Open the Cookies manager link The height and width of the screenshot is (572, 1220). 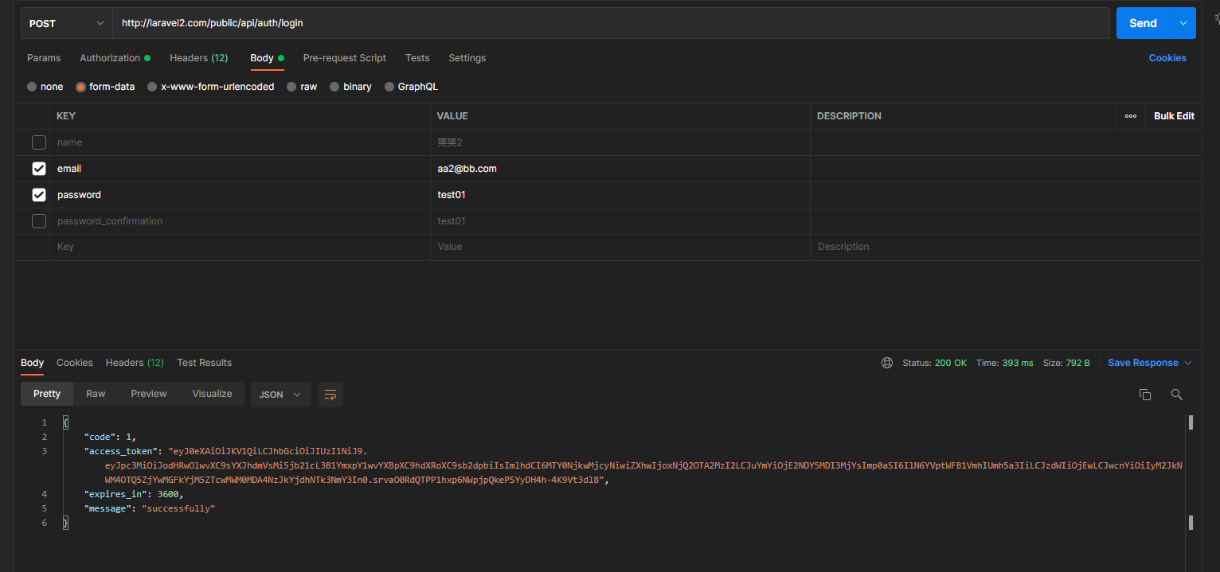point(1167,57)
